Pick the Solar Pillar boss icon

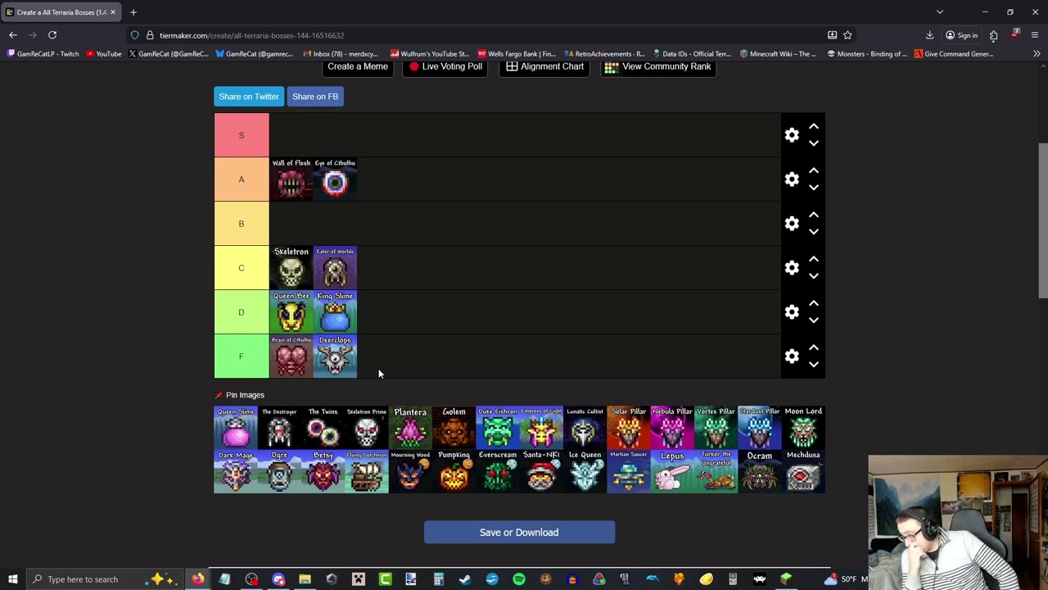coord(629,428)
